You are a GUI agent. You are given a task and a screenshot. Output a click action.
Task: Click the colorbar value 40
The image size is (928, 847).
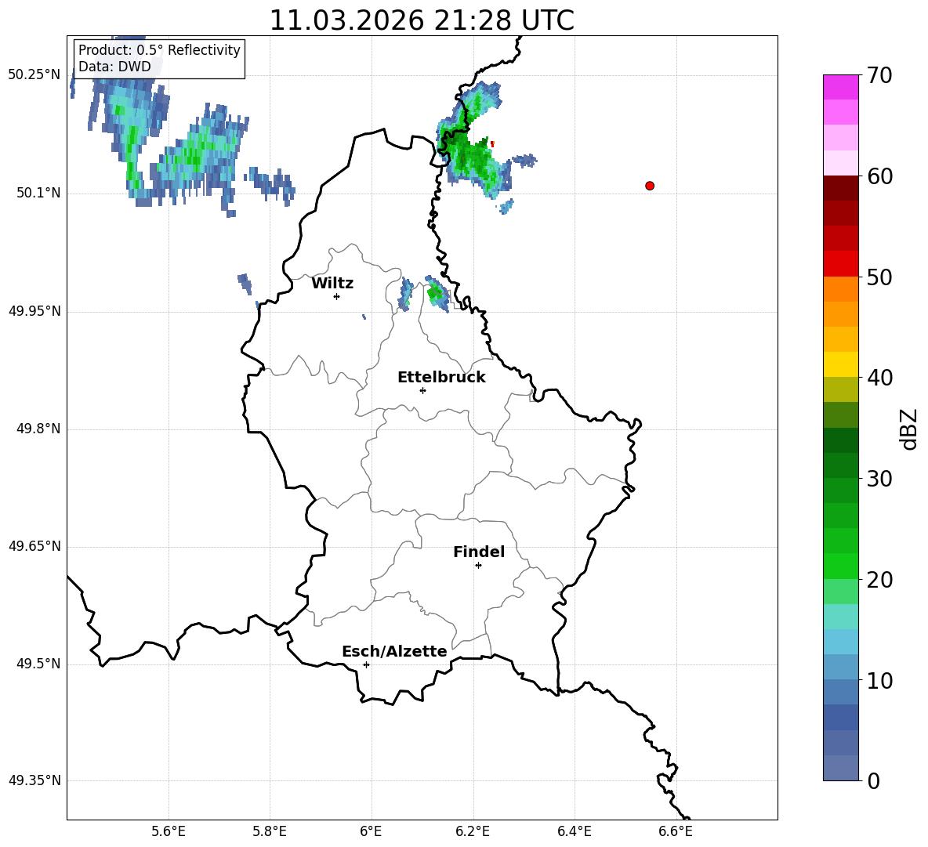tap(879, 378)
